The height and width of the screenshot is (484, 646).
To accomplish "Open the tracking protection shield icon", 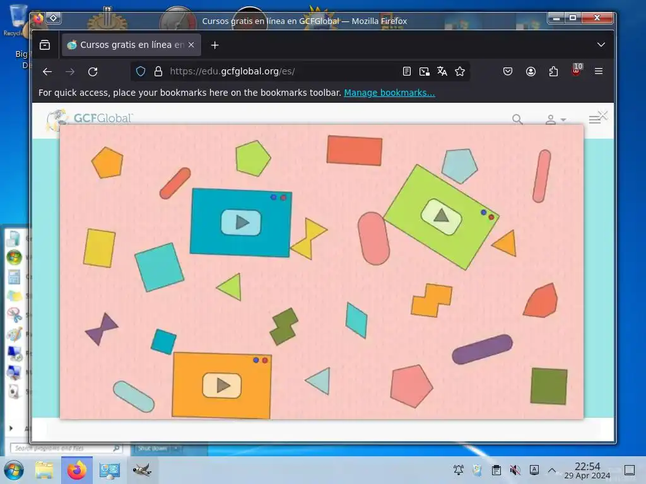I will click(141, 72).
